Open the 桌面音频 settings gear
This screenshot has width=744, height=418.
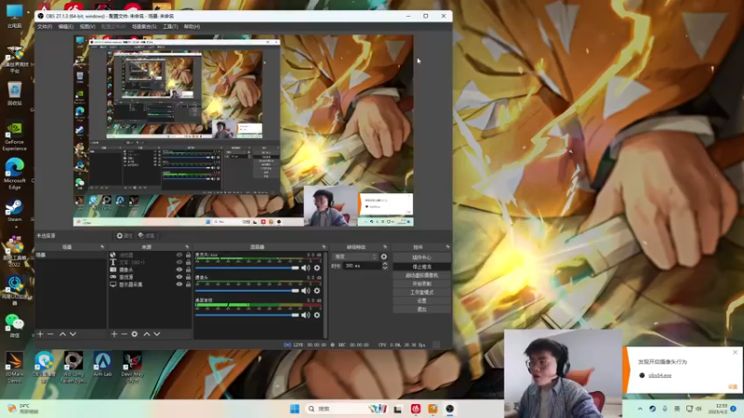coord(317,315)
